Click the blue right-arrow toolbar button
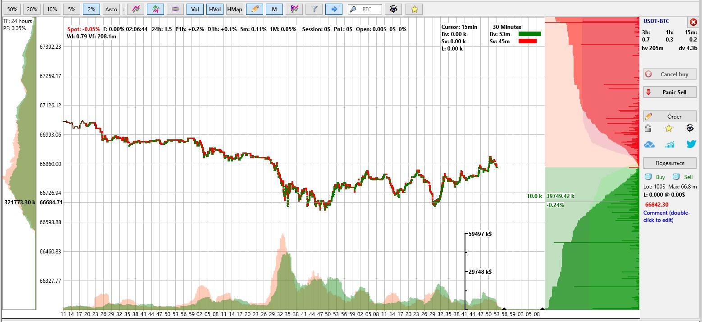 click(x=333, y=9)
